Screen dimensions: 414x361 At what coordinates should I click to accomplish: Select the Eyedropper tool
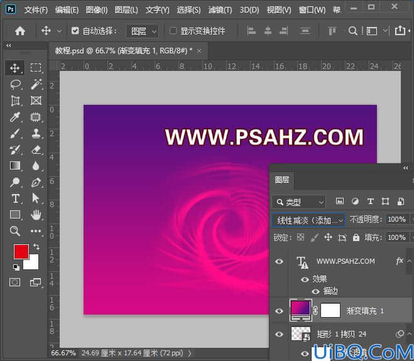15,117
